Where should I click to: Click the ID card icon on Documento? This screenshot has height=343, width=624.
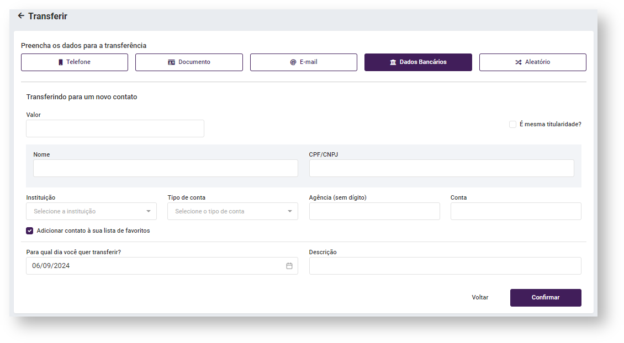tap(172, 62)
